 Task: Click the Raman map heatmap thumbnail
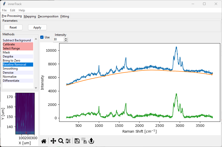pos(25,113)
